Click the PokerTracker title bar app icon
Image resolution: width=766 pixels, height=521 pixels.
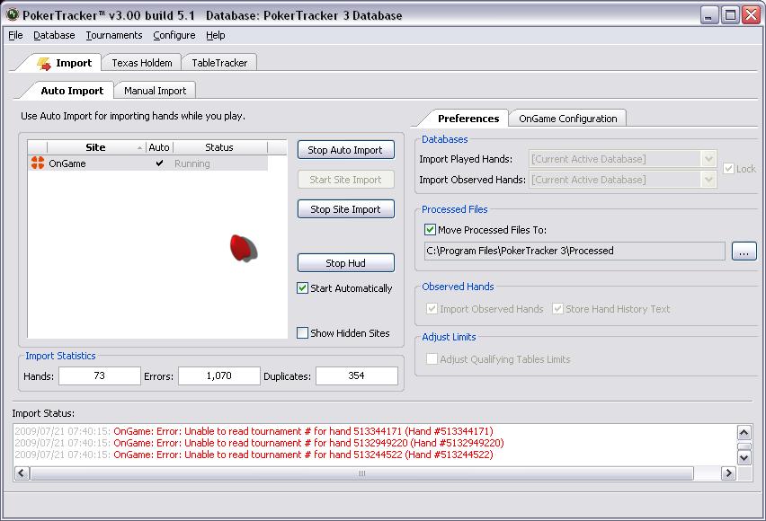tap(13, 14)
